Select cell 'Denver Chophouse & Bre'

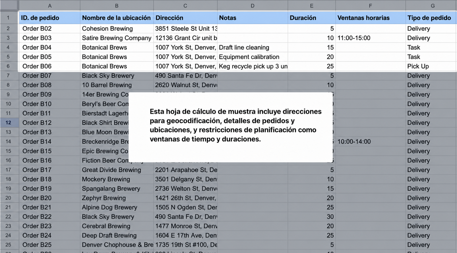coord(117,245)
